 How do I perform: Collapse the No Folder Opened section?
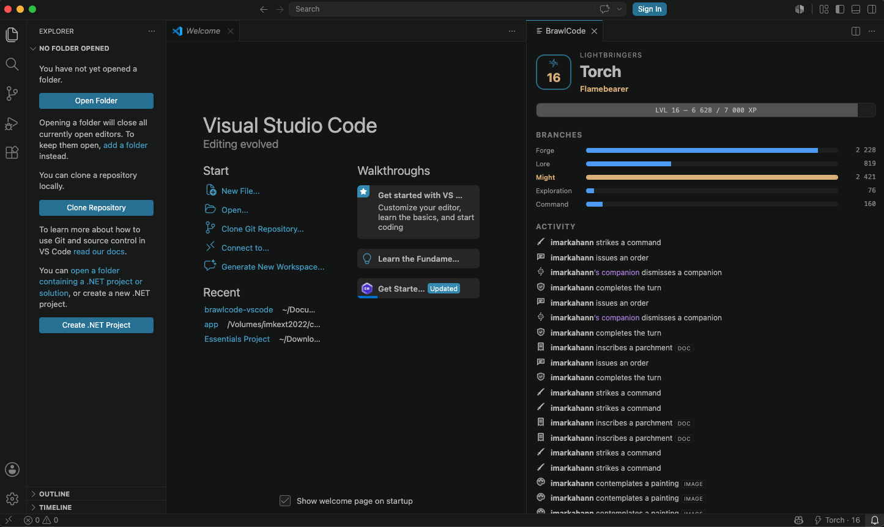[x=96, y=48]
